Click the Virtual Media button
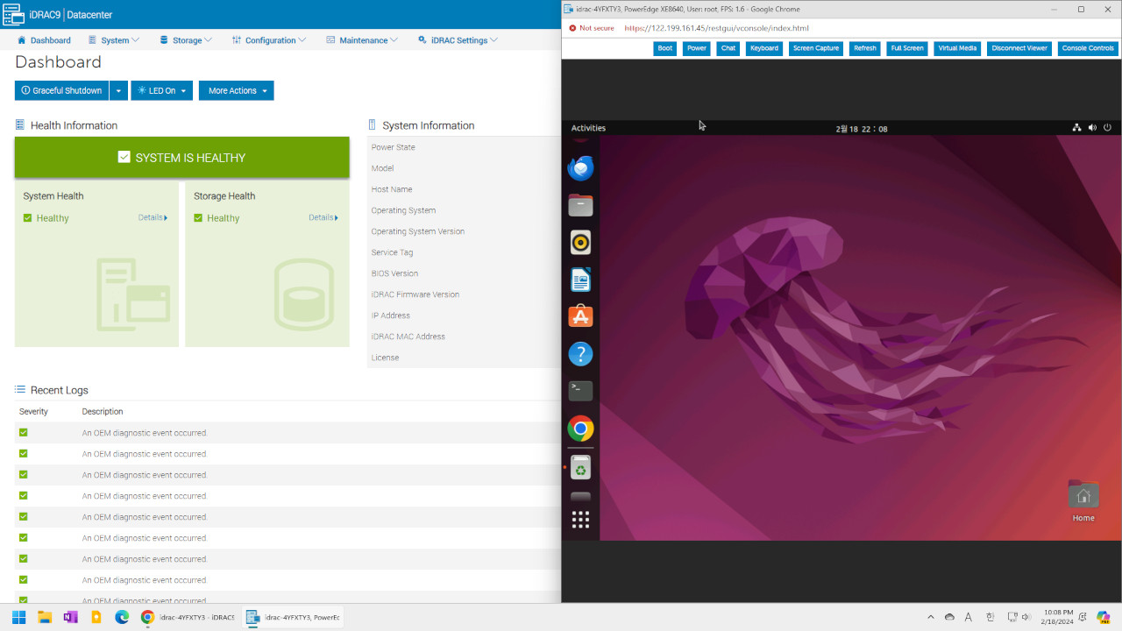This screenshot has height=631, width=1122. (x=957, y=48)
